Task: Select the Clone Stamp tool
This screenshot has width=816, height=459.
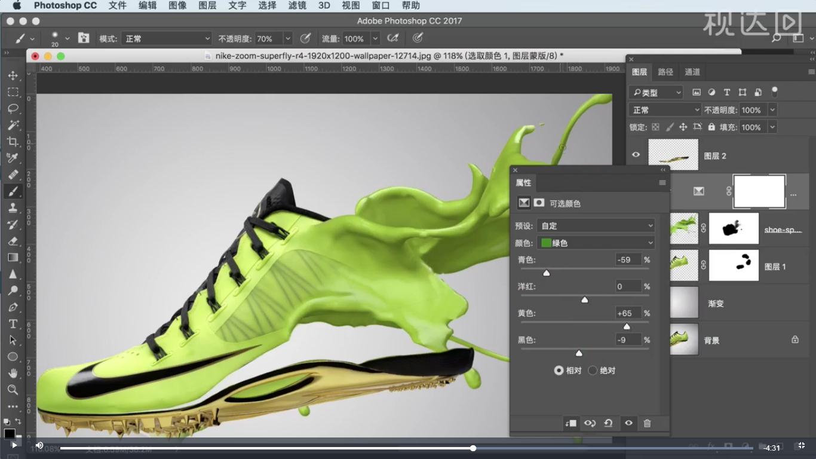Action: click(x=13, y=208)
